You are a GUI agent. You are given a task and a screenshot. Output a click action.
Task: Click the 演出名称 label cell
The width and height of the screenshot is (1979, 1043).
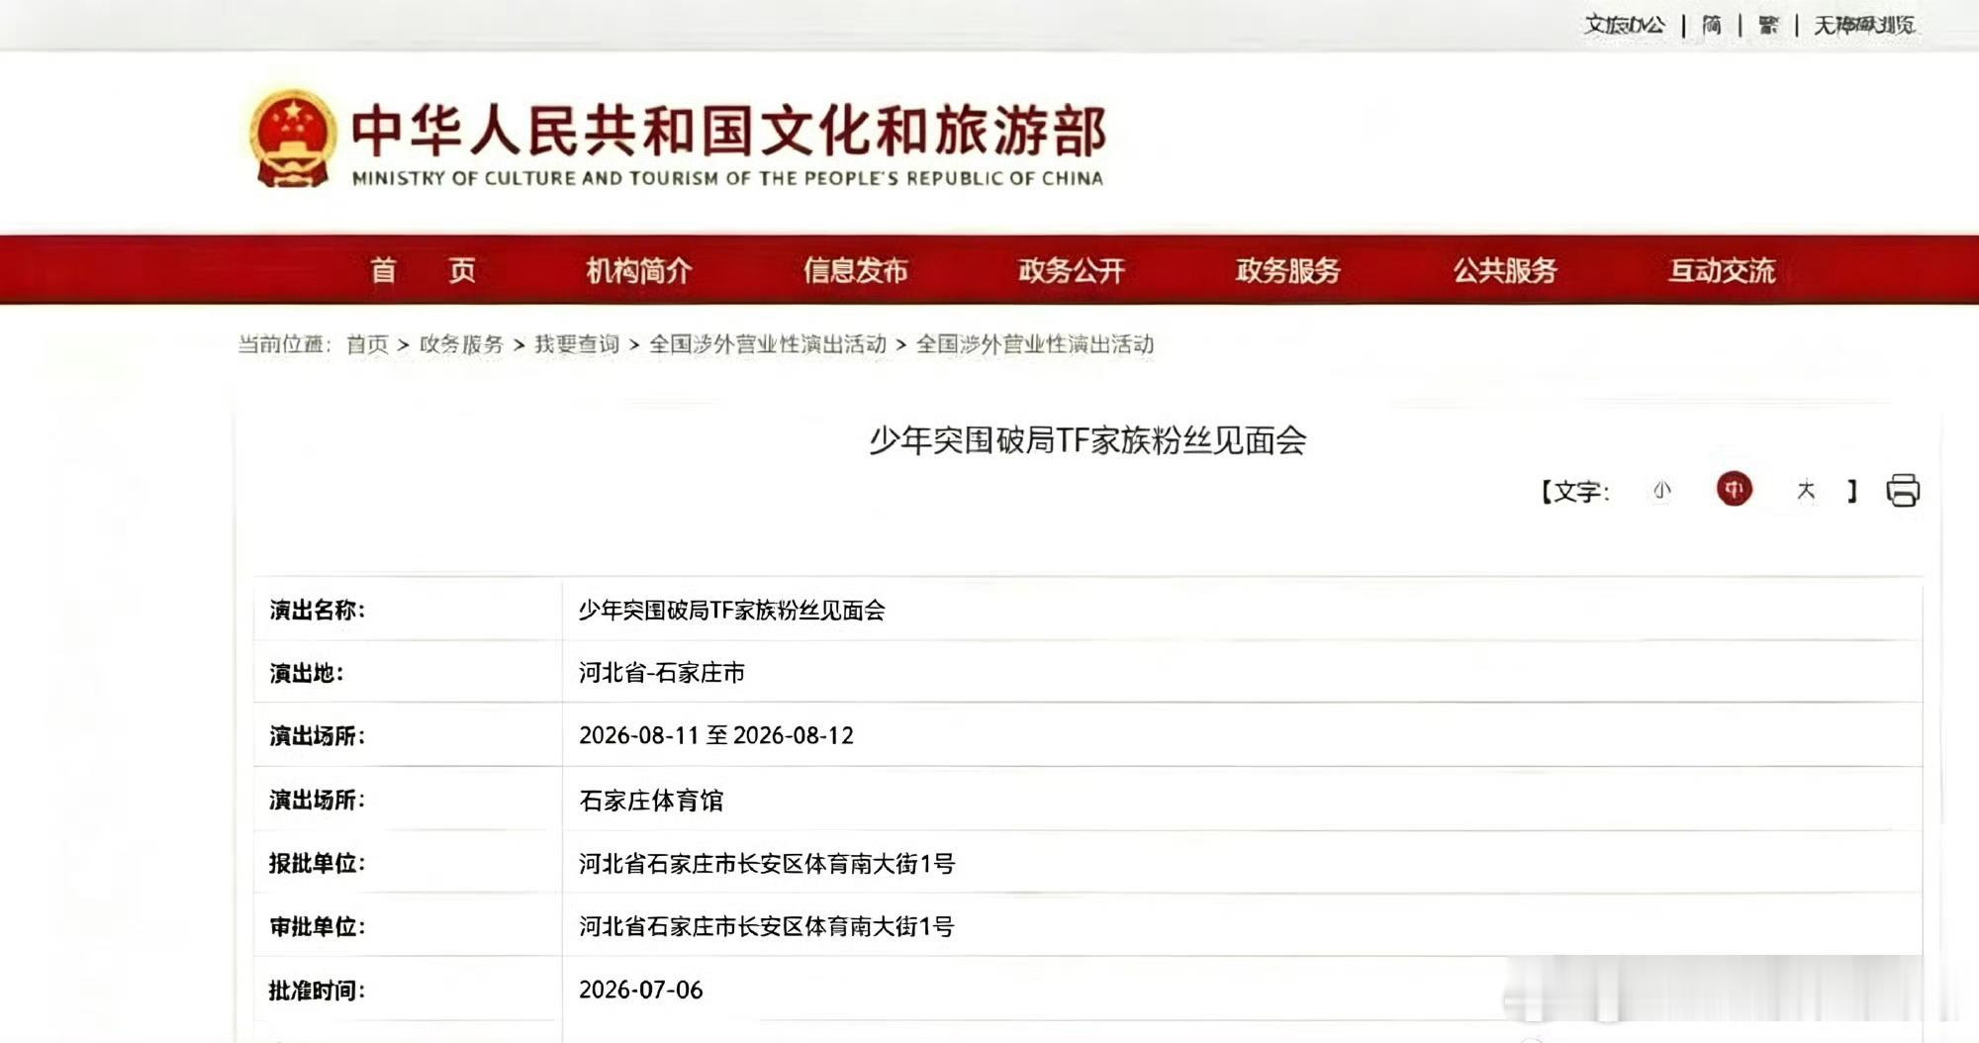pos(408,610)
